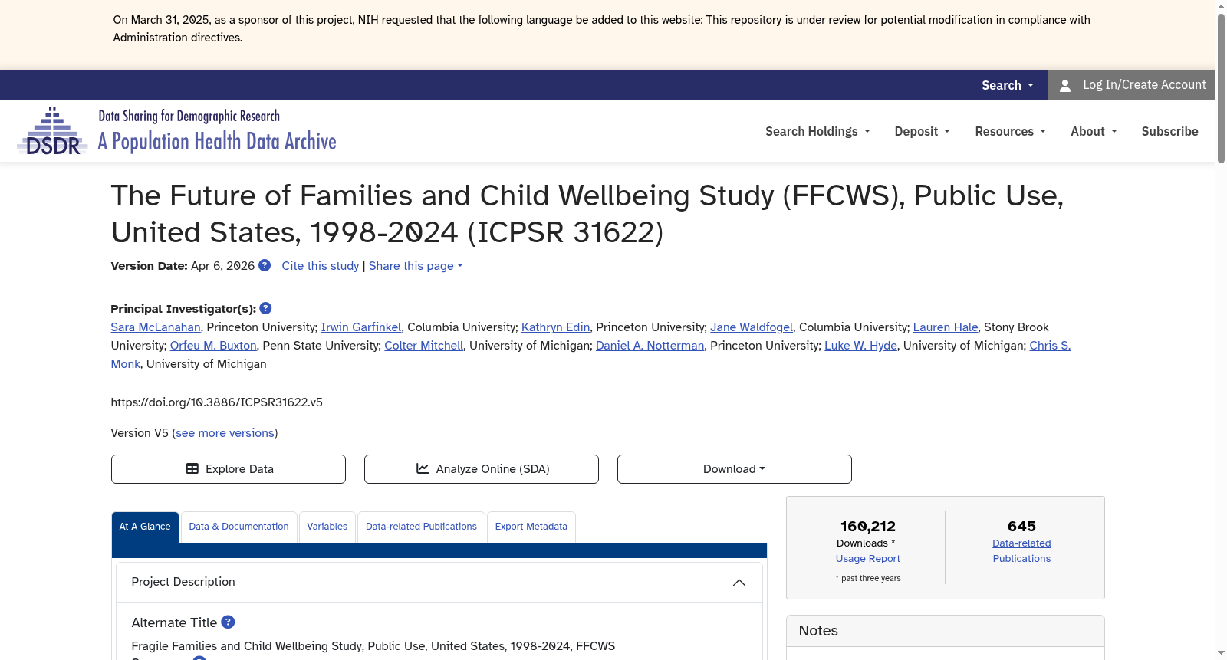The width and height of the screenshot is (1227, 660).
Task: Click the Explore Data table icon
Action: [192, 468]
